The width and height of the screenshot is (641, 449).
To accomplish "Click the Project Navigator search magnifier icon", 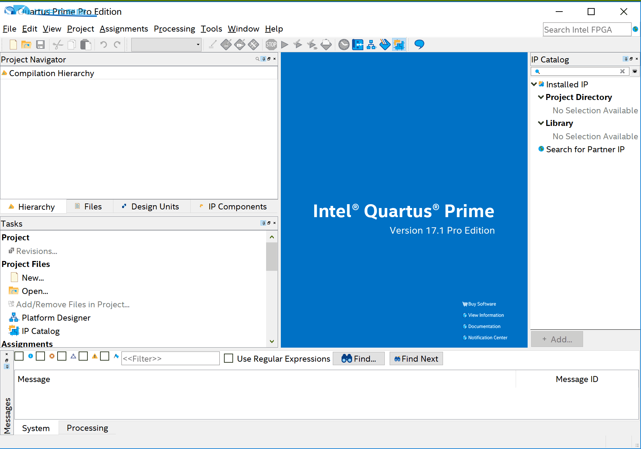I will point(258,59).
